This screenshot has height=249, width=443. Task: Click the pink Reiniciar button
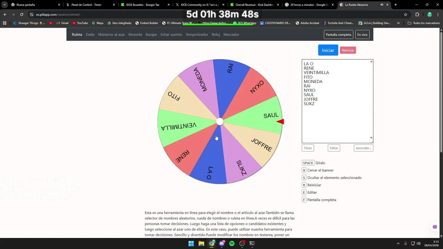pyautogui.click(x=348, y=50)
